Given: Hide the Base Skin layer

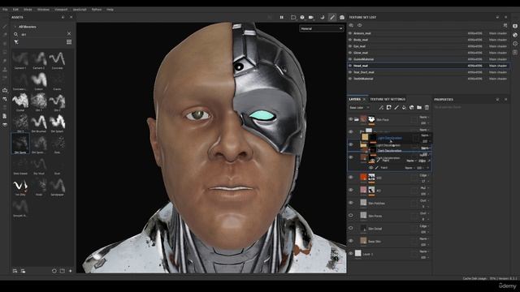Looking at the screenshot, I should [x=350, y=241].
